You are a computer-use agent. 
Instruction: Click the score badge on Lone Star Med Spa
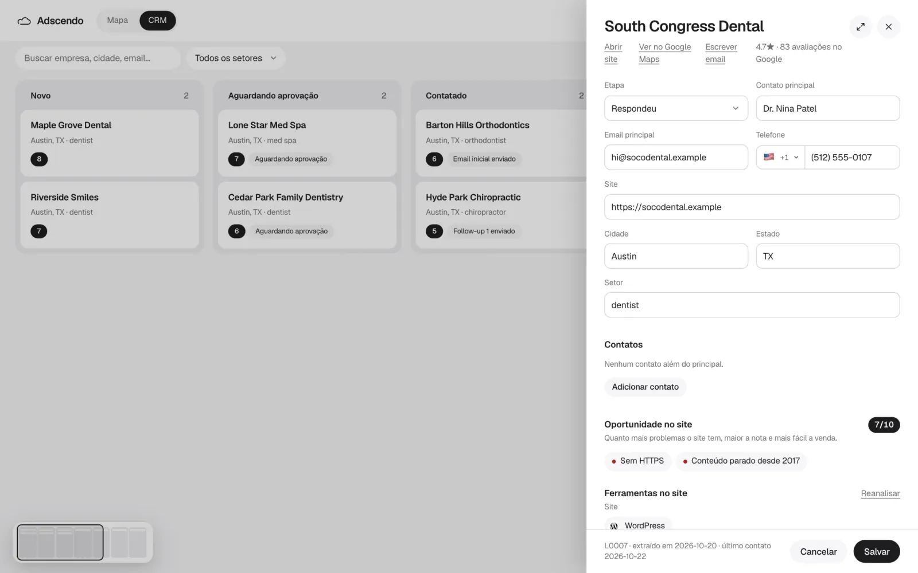click(236, 159)
